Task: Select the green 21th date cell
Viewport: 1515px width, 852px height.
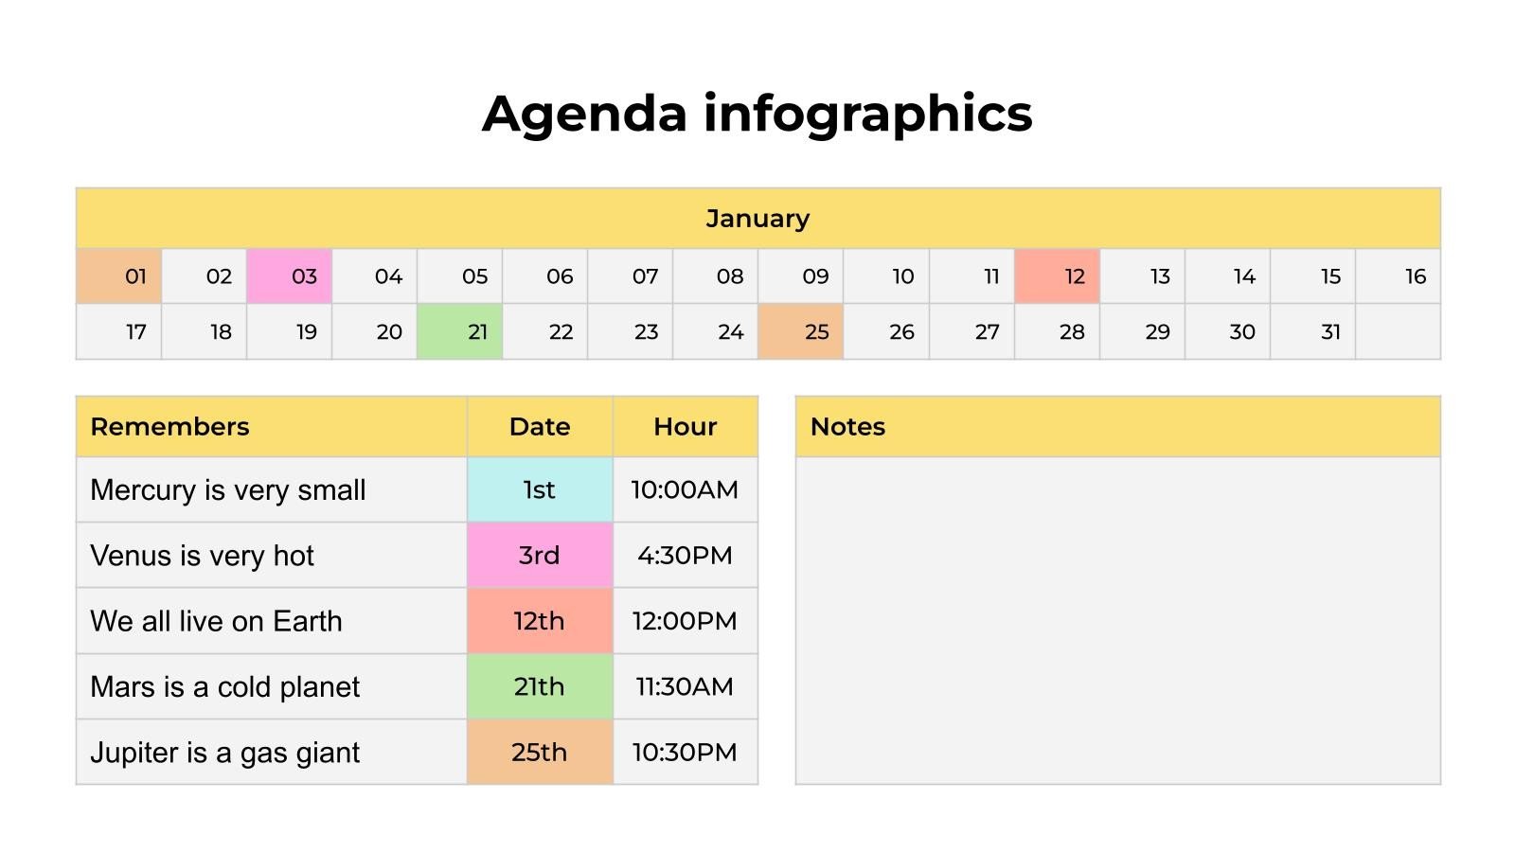Action: click(x=540, y=686)
